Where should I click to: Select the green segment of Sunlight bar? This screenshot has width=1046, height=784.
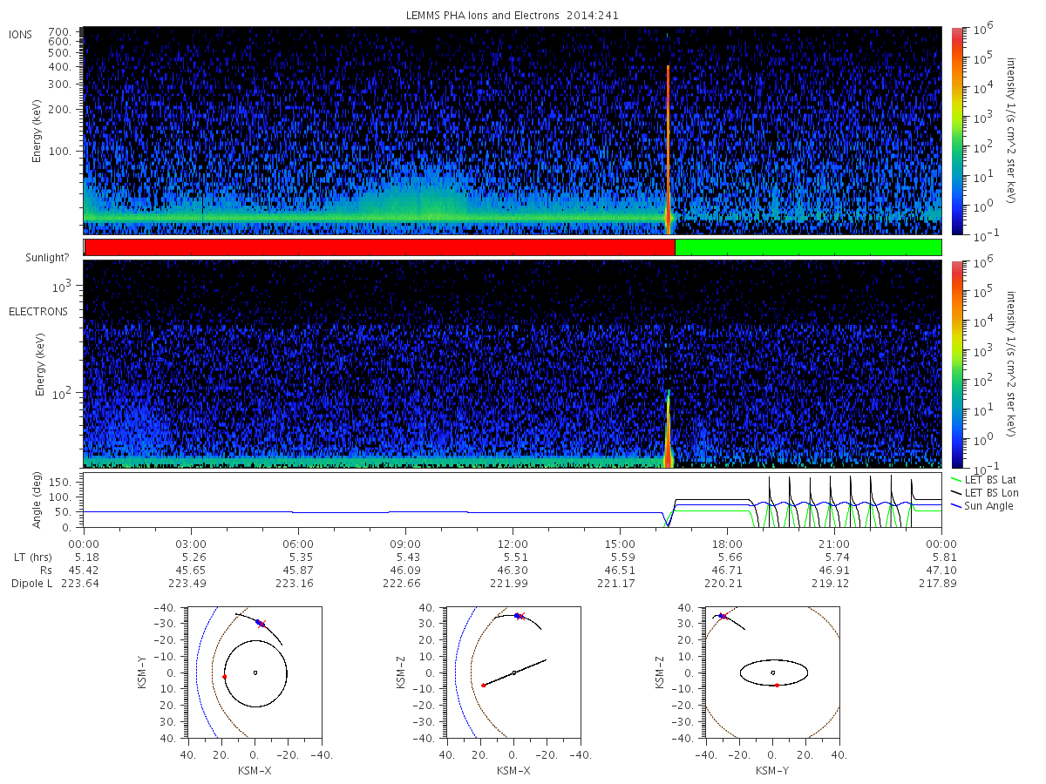click(808, 247)
